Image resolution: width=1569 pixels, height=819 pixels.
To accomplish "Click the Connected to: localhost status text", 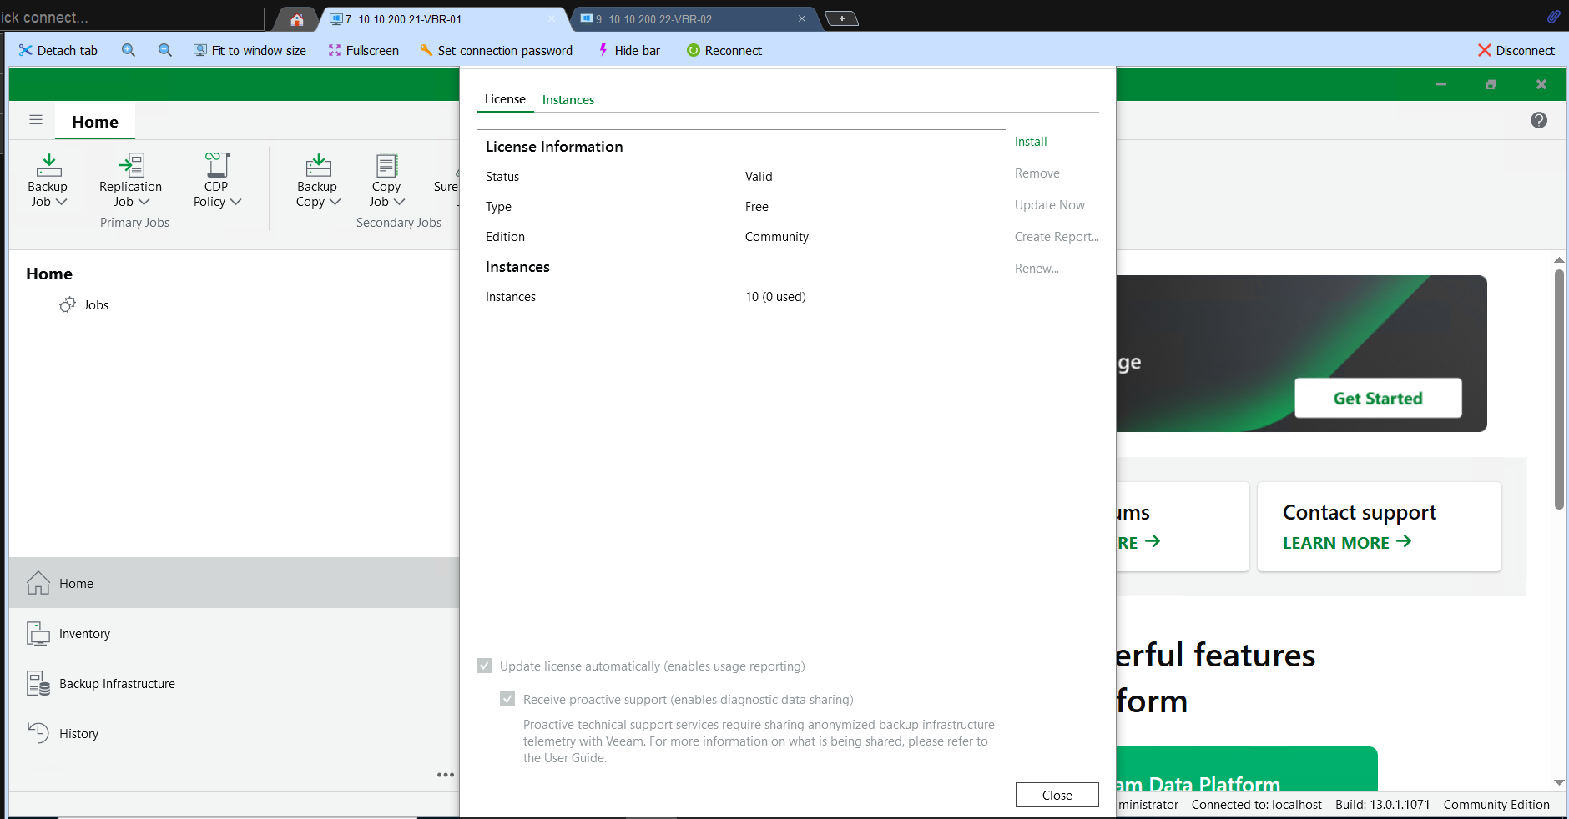I will coord(1257,805).
